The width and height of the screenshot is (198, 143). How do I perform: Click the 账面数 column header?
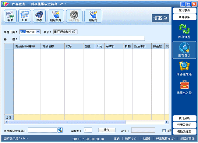(158, 46)
